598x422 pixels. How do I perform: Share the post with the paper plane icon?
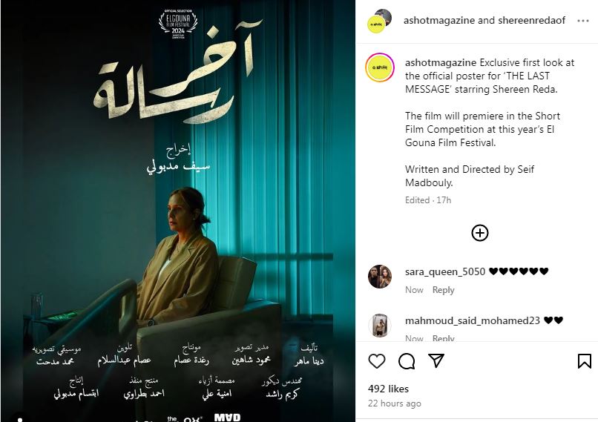click(436, 360)
